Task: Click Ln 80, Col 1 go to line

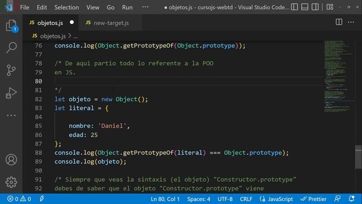Action: click(165, 199)
